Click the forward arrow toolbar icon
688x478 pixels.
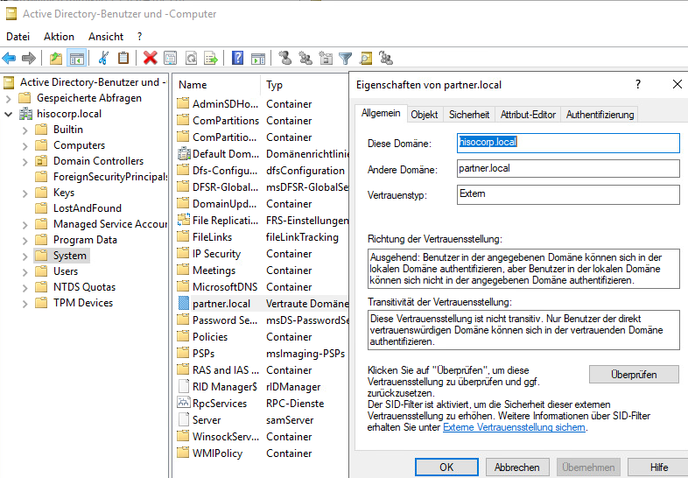tap(29, 58)
